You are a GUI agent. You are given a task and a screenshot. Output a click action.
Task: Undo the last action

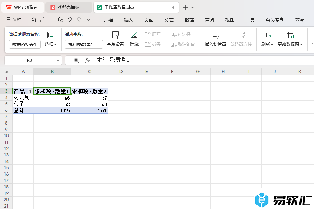(x=70, y=20)
